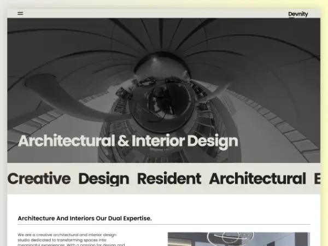Viewport: 328px width, 246px height.
Task: Click 'Architecture And Interiors Our Dual Expertise.' heading
Action: click(85, 218)
